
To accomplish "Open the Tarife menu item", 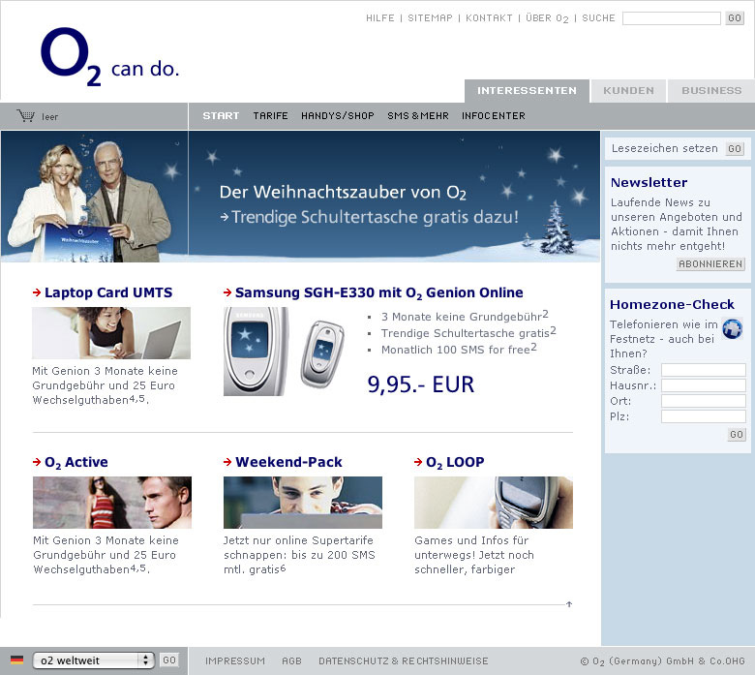I will pos(271,116).
